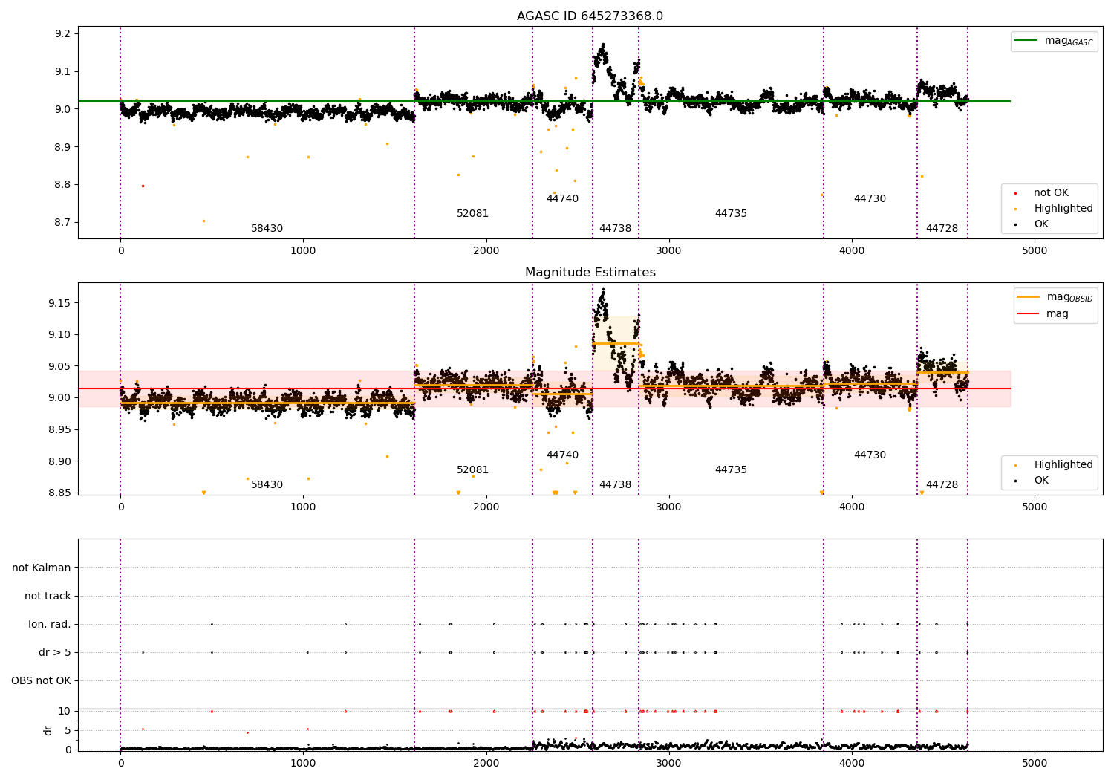
Task: Click obsid label 52081 in the Magnitude Estimates plot
Action: click(x=472, y=470)
